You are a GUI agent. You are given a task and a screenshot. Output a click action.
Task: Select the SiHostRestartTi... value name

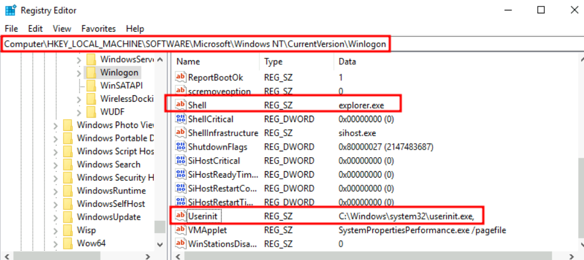click(x=221, y=203)
